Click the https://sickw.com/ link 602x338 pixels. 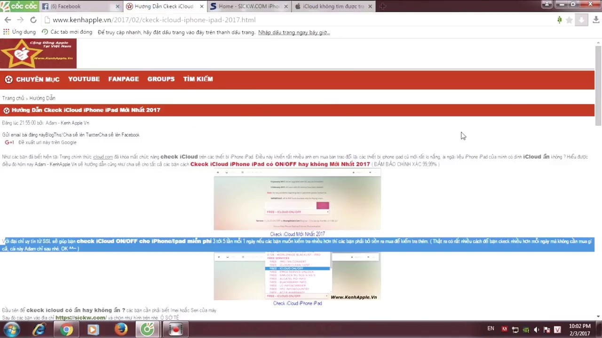pyautogui.click(x=81, y=318)
